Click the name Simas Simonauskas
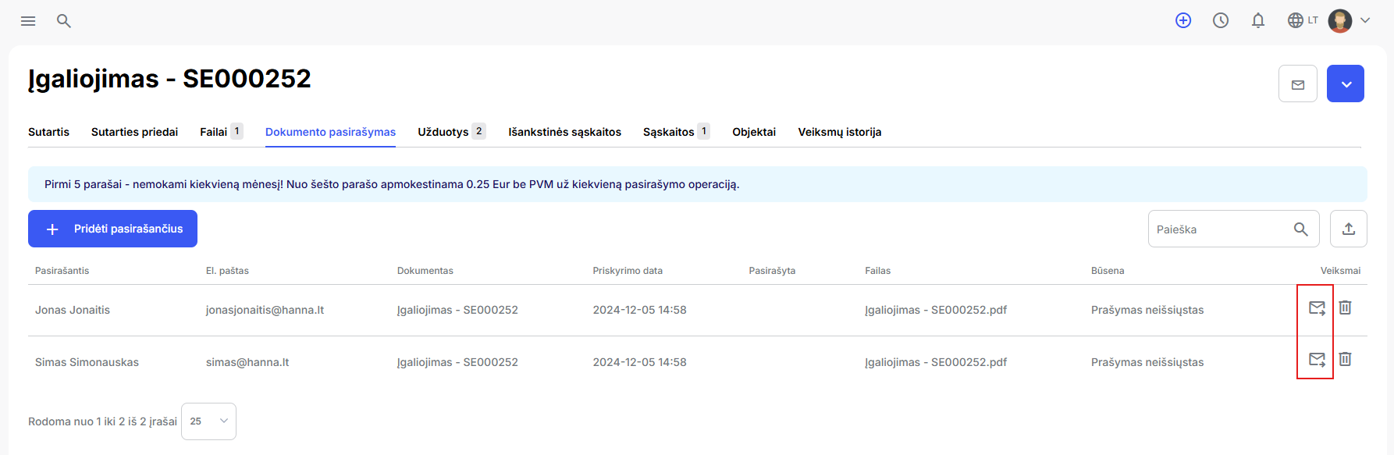Viewport: 1394px width, 455px height. (x=87, y=362)
